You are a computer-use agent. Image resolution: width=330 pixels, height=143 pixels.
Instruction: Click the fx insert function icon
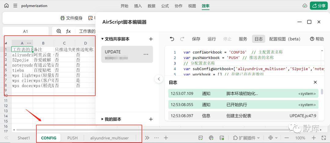(68, 31)
